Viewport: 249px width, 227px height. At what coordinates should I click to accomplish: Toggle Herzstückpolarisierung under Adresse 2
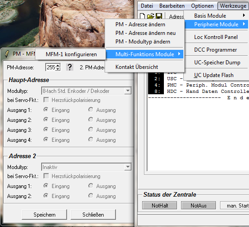click(x=46, y=176)
